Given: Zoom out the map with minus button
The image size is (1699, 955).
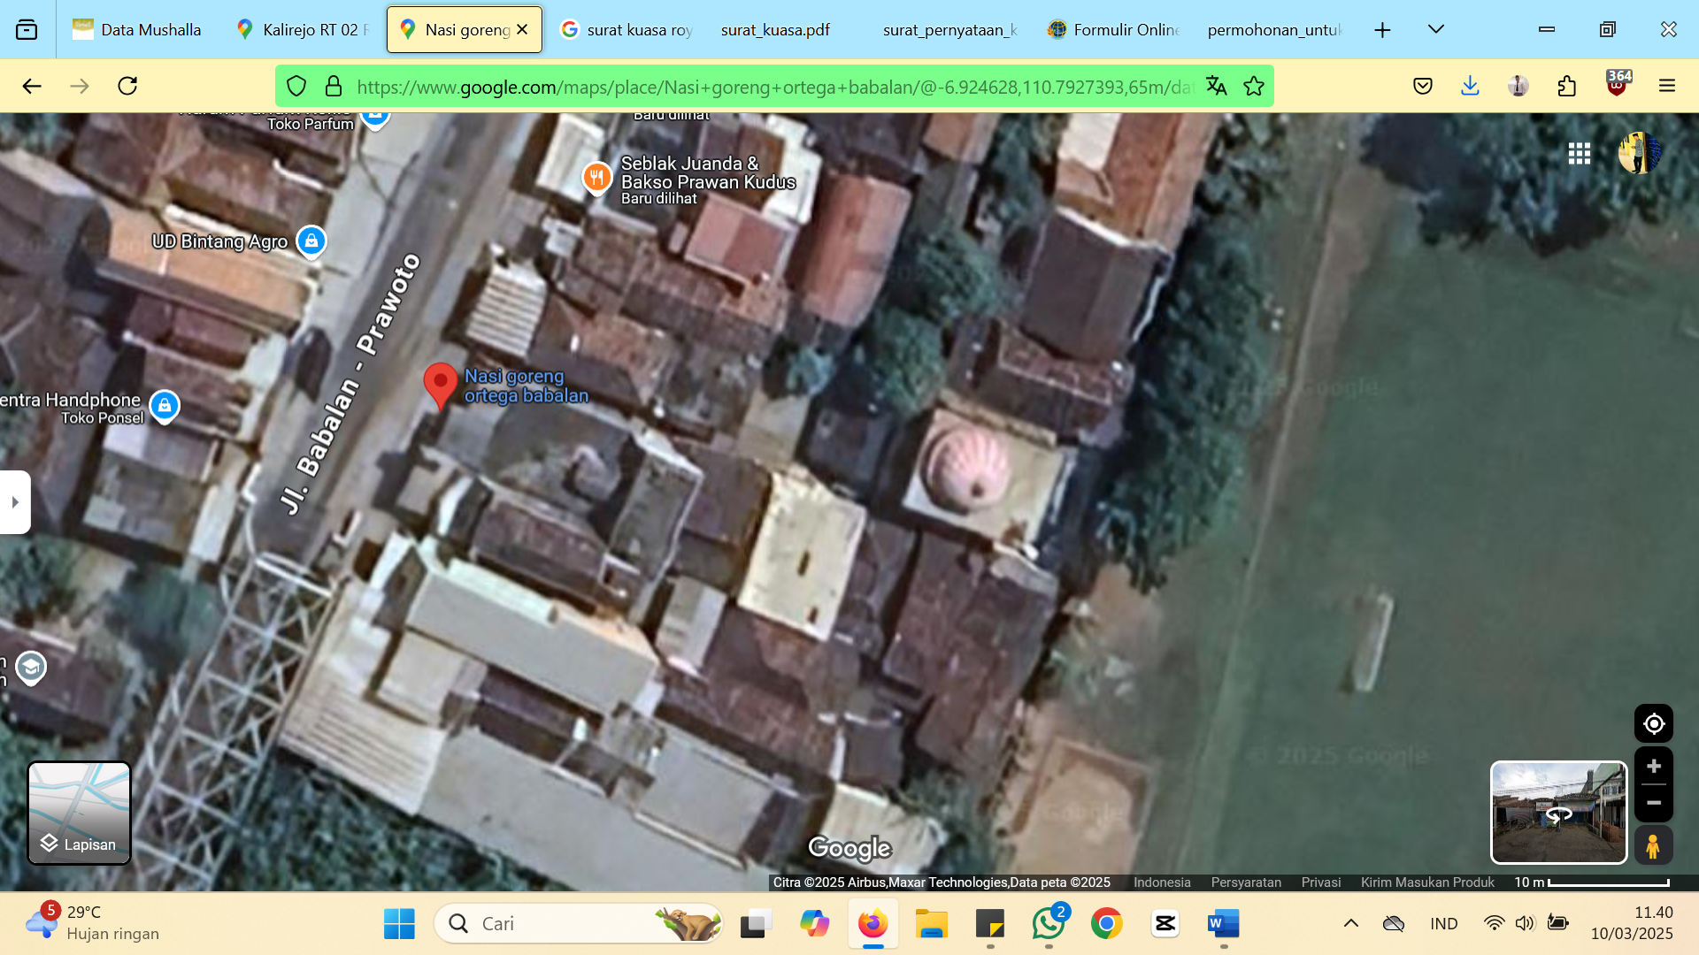Looking at the screenshot, I should pyautogui.click(x=1653, y=803).
